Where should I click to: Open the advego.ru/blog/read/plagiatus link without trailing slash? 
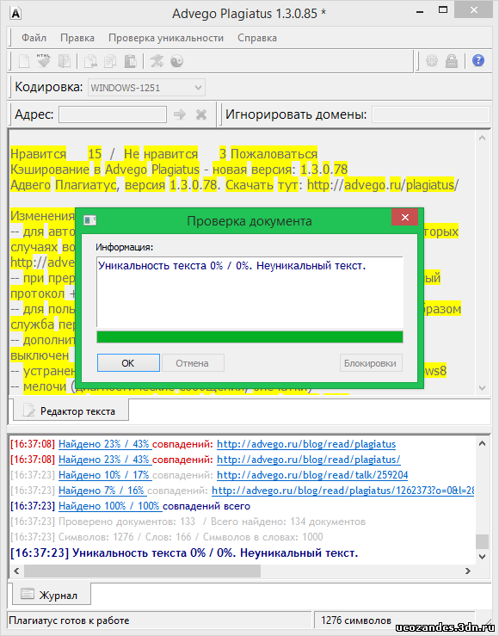coord(306,444)
